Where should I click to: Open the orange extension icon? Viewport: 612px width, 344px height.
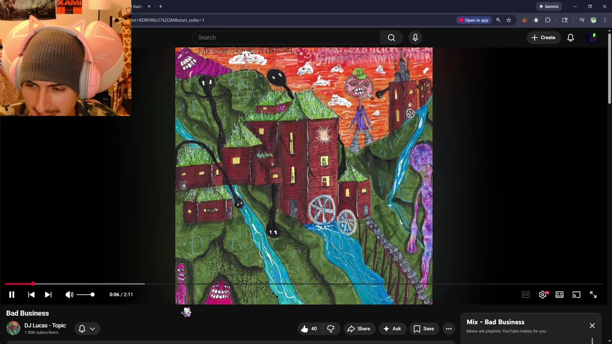pyautogui.click(x=525, y=20)
